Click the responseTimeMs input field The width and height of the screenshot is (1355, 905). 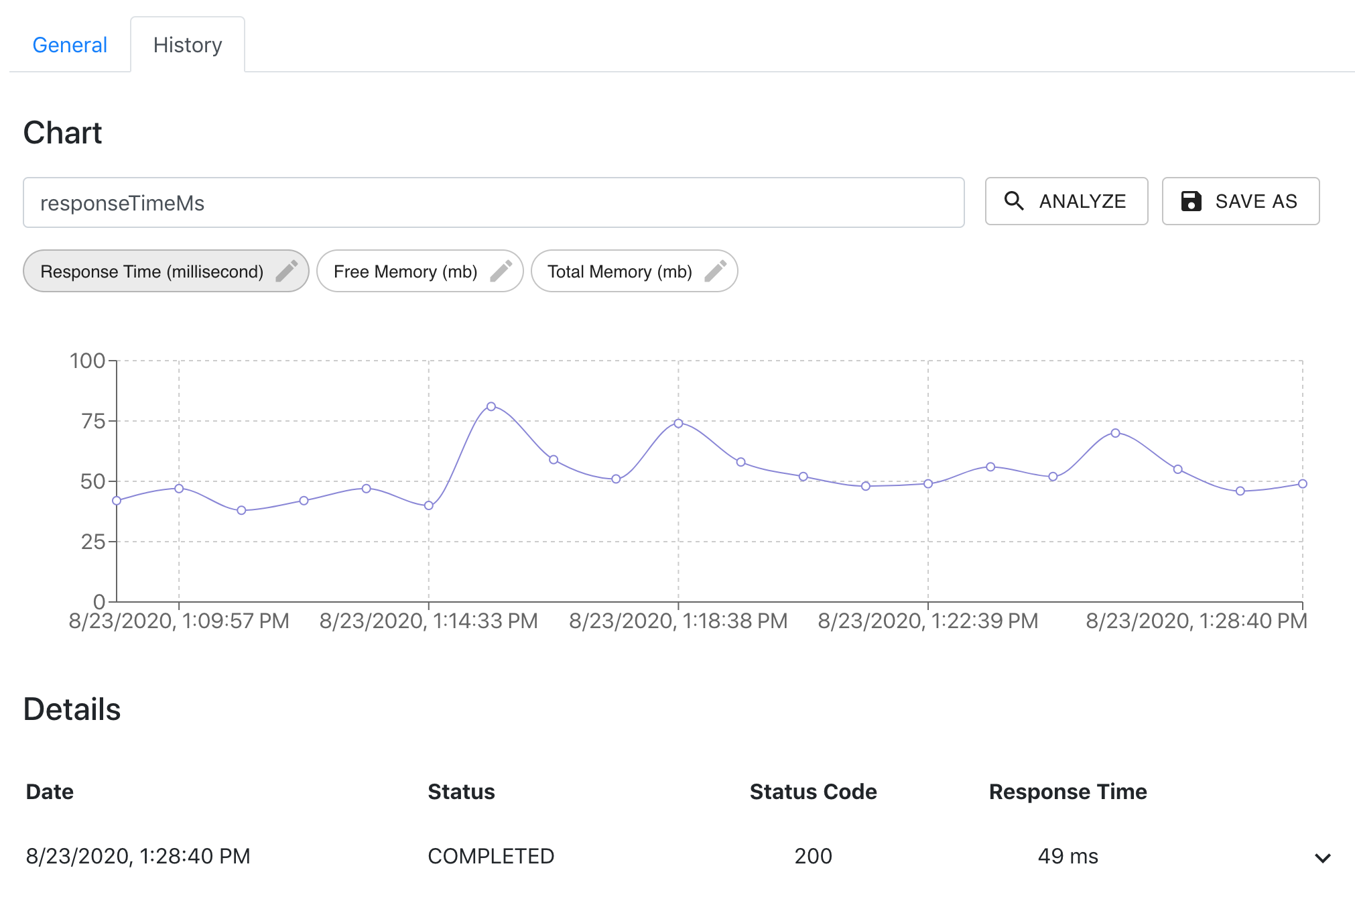(x=494, y=202)
